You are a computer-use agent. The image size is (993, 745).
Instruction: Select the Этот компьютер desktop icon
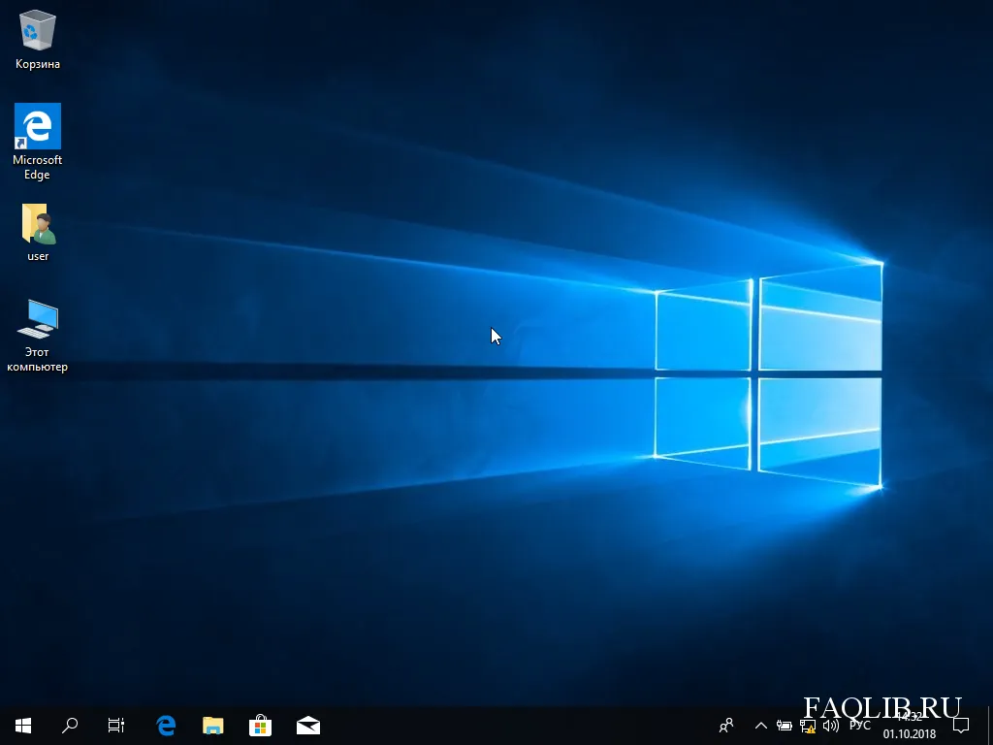click(38, 336)
